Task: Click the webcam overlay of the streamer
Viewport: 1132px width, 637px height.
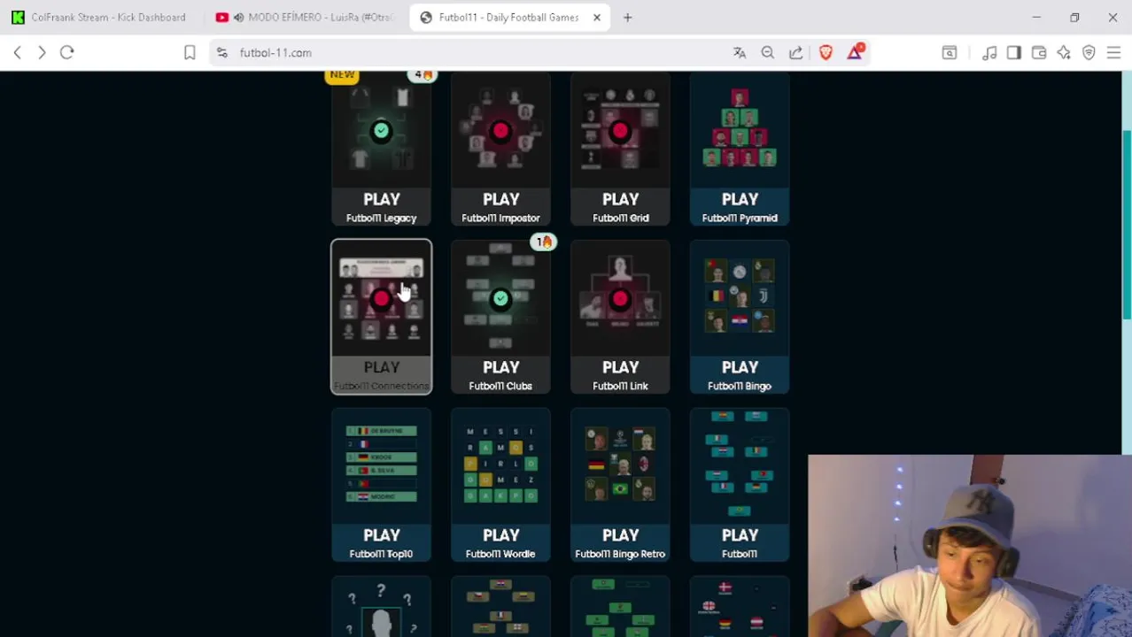Action: coord(970,546)
